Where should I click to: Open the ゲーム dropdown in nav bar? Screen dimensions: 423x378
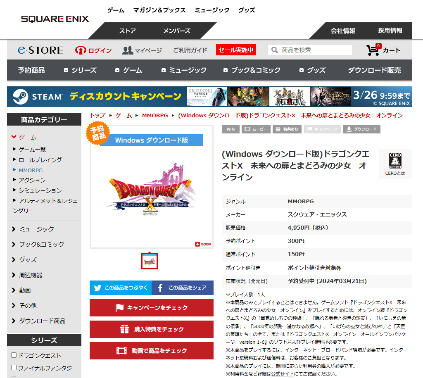pyautogui.click(x=128, y=70)
